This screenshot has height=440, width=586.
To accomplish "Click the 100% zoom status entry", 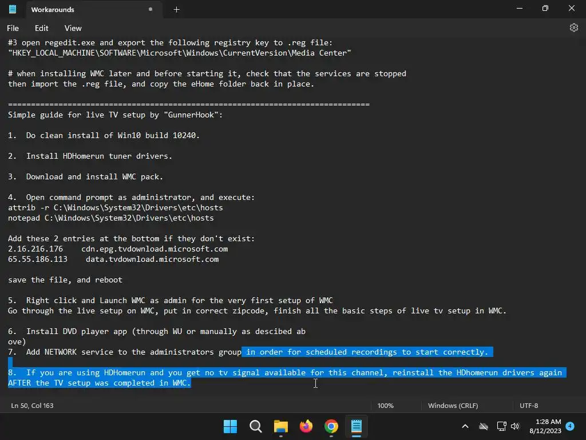I will pos(385,406).
